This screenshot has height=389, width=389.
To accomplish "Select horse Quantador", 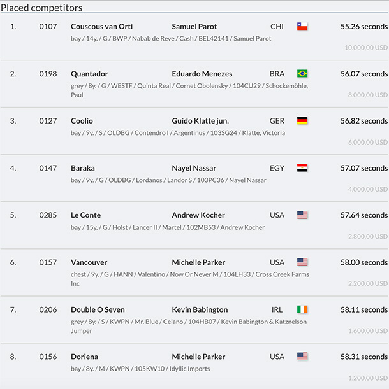I will [89, 74].
